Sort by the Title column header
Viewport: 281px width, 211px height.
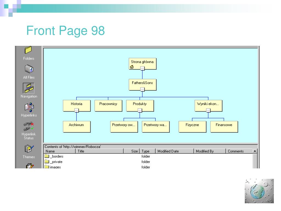coord(100,151)
